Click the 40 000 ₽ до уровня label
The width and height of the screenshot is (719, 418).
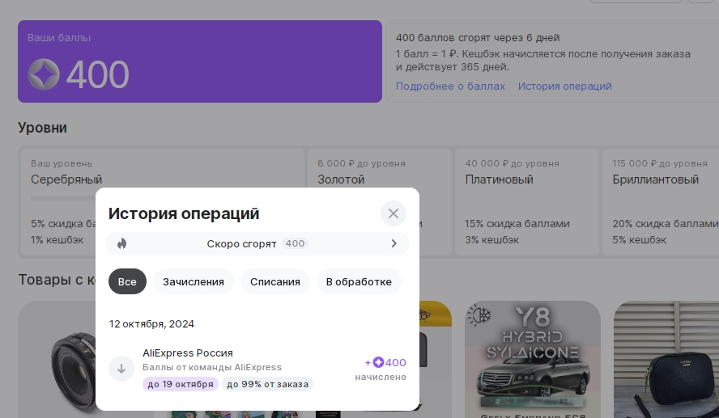tap(513, 163)
